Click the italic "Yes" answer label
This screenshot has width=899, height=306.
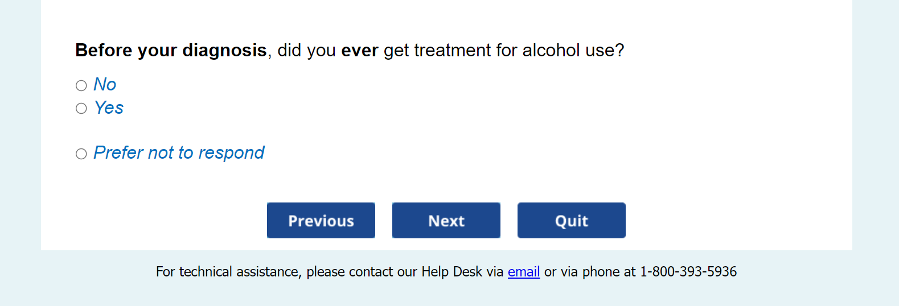109,107
